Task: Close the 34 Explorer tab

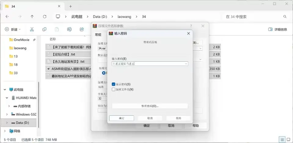Action: [x=59, y=6]
